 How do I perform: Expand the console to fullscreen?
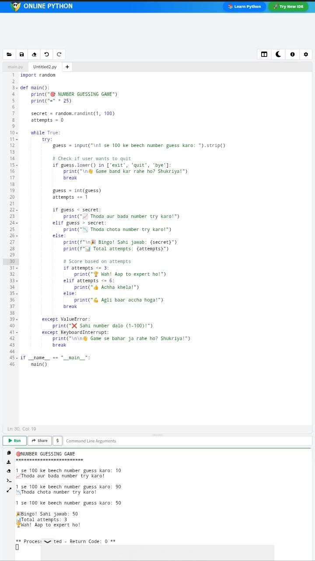9,490
